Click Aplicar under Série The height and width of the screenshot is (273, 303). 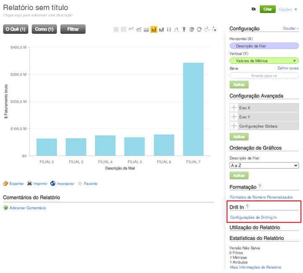[239, 84]
